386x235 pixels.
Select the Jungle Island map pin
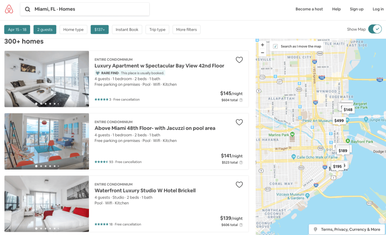pos(366,119)
